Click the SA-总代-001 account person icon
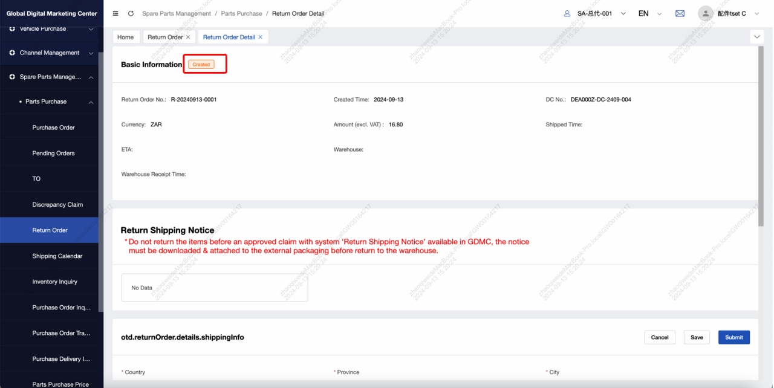Viewport: 774px width, 388px height. coord(567,13)
